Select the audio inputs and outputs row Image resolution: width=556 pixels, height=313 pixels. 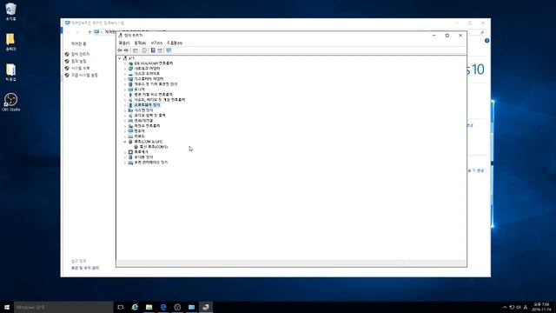coord(149,116)
